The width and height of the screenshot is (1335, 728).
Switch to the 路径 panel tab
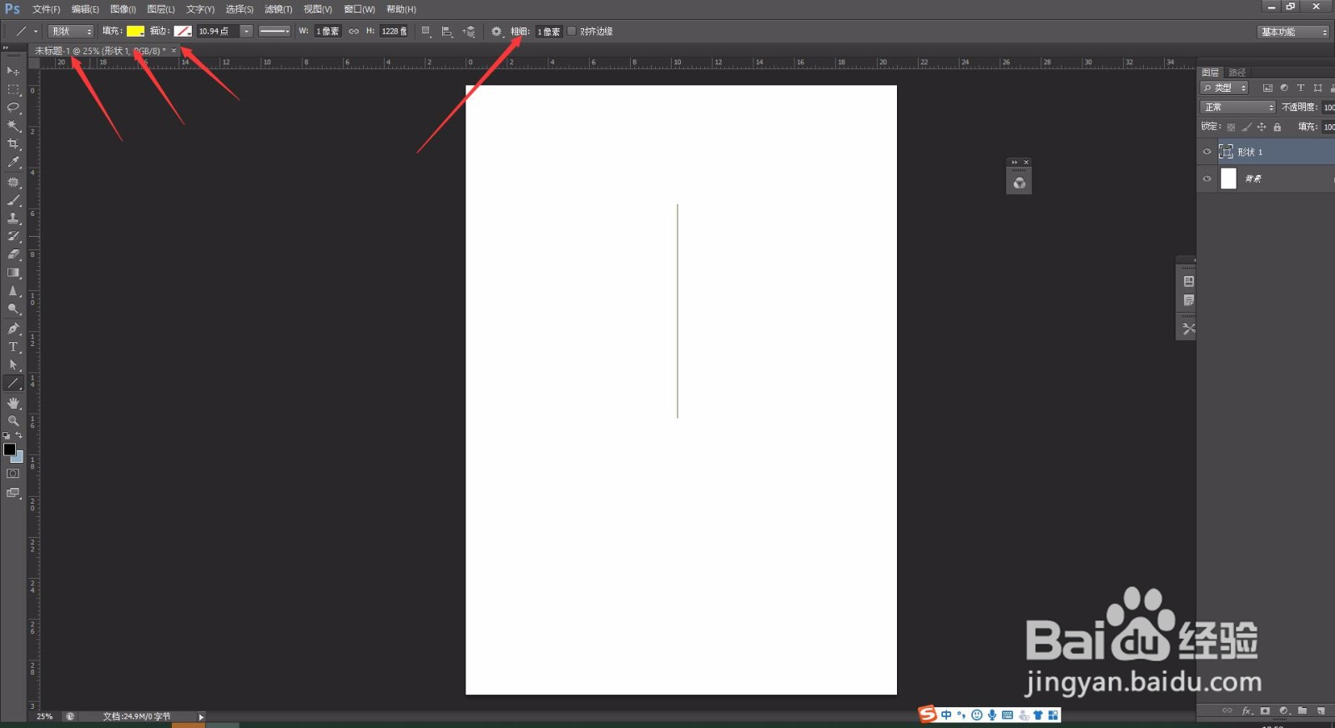pyautogui.click(x=1237, y=73)
